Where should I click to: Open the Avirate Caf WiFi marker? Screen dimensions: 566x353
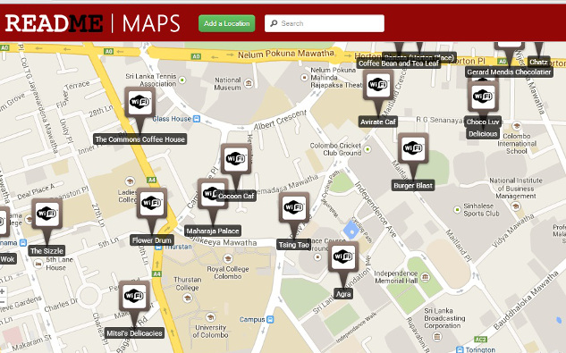pos(378,86)
